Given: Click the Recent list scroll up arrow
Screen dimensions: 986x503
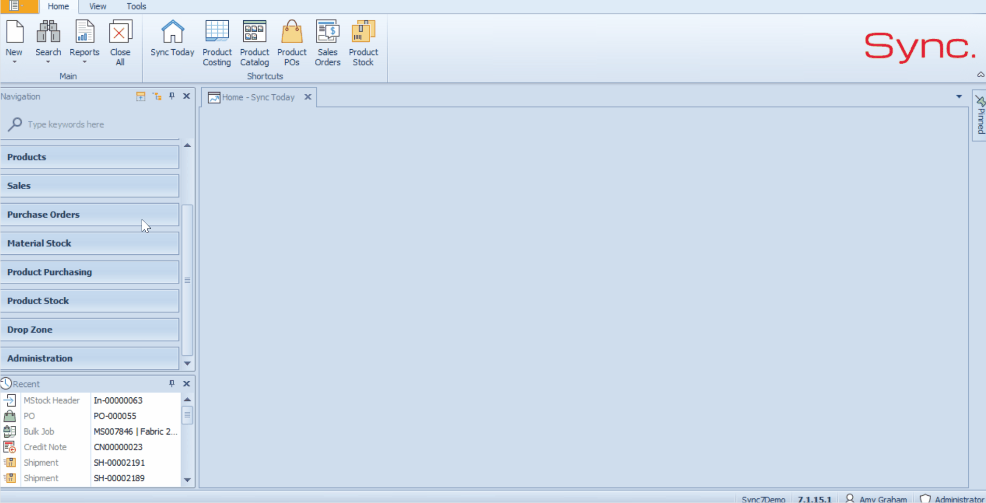Looking at the screenshot, I should pos(187,399).
